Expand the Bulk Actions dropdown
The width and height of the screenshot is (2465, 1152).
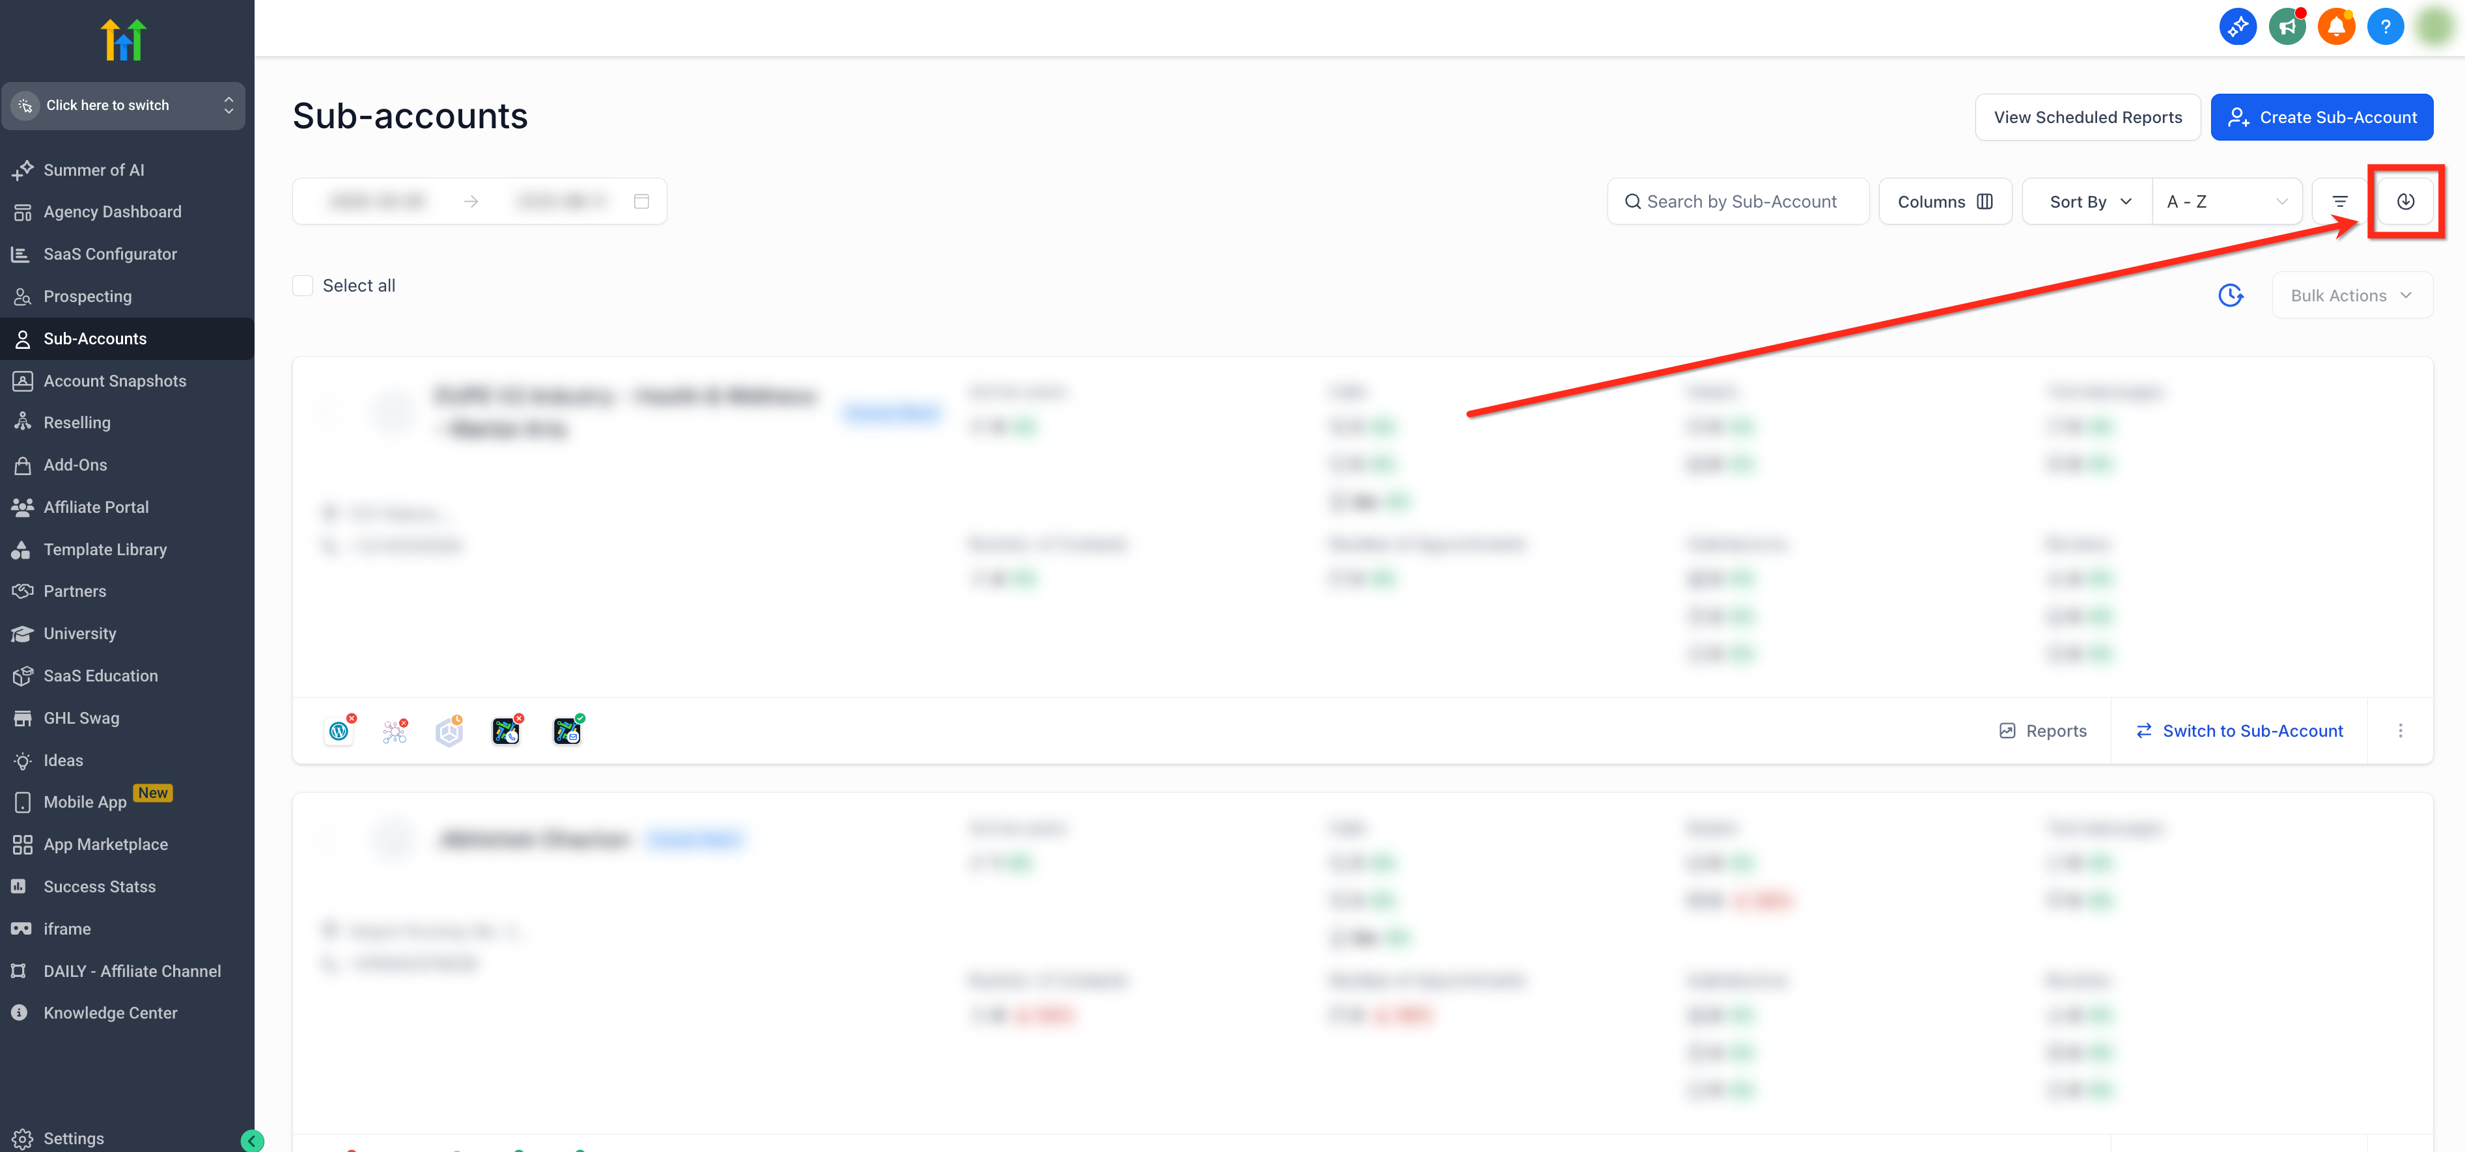click(2350, 295)
